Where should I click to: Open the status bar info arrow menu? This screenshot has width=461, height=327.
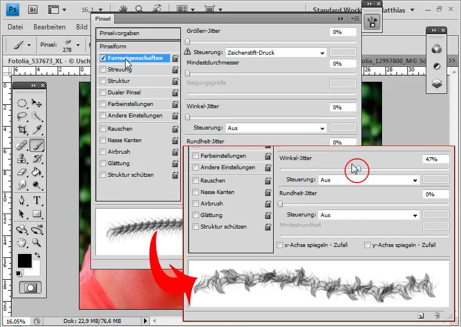point(146,321)
